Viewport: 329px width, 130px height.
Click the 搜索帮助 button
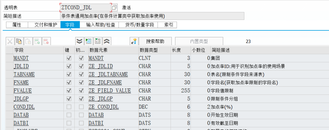coord(155,41)
